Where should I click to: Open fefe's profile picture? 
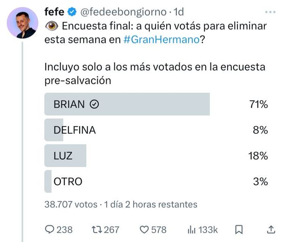[x=23, y=23]
